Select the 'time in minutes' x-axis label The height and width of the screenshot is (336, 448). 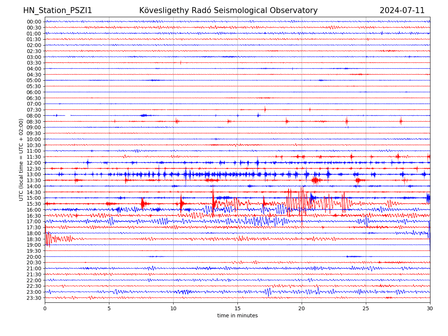(237, 316)
